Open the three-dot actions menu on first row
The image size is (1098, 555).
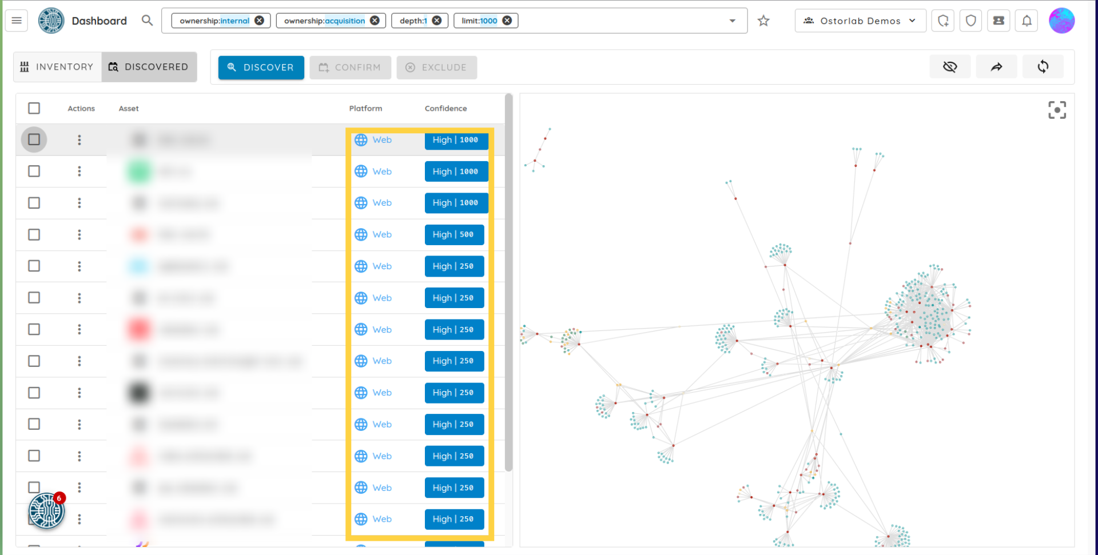79,140
